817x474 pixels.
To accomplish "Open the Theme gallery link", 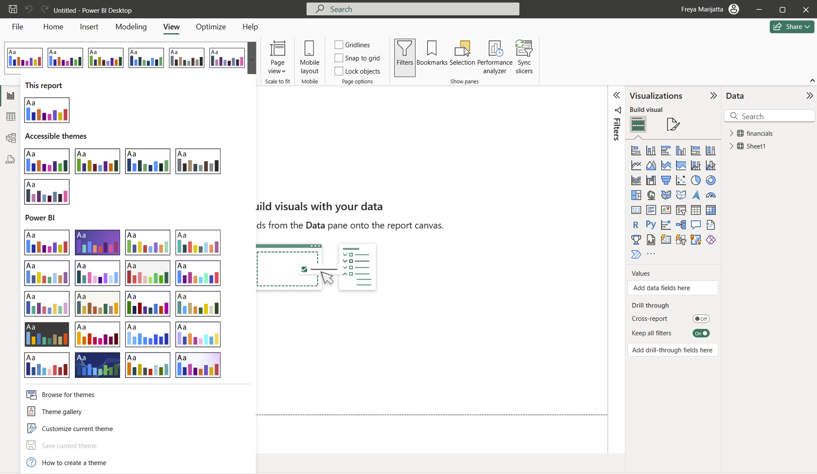I will click(62, 412).
